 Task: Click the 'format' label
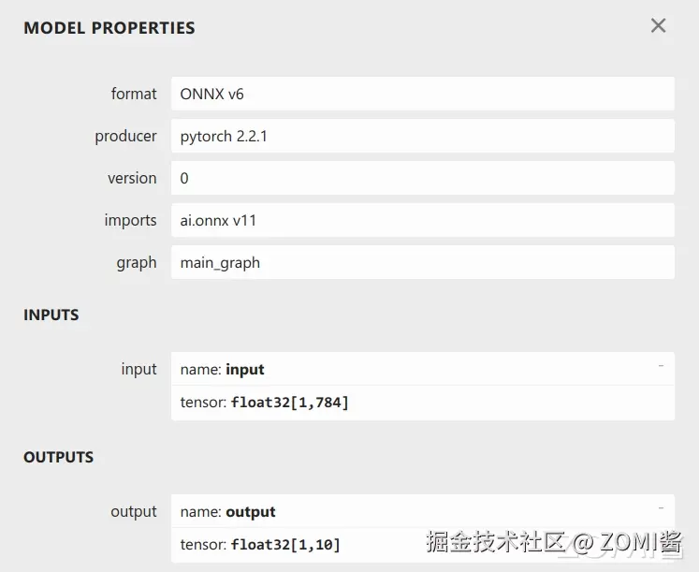click(x=134, y=94)
